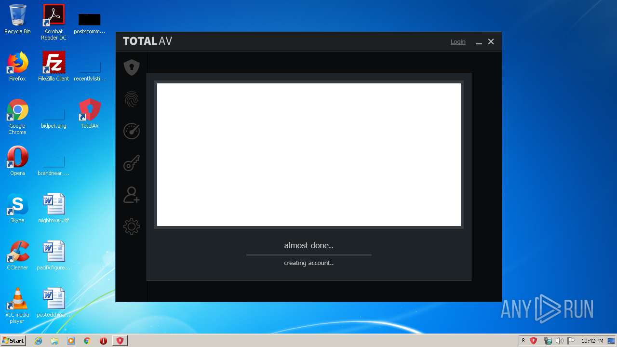Click the TotalAV tray shield icon

[534, 341]
